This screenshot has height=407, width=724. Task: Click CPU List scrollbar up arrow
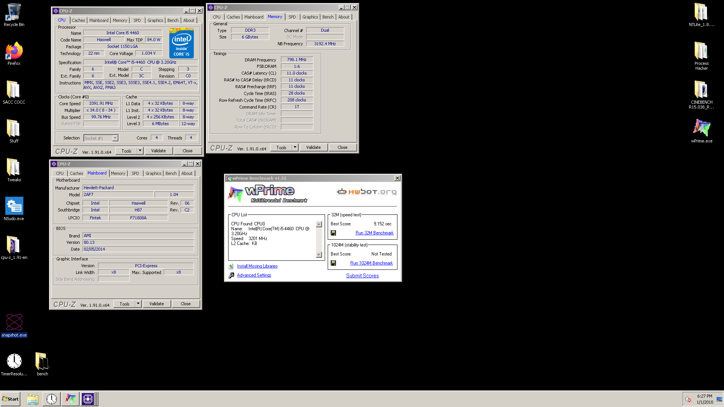(x=319, y=224)
